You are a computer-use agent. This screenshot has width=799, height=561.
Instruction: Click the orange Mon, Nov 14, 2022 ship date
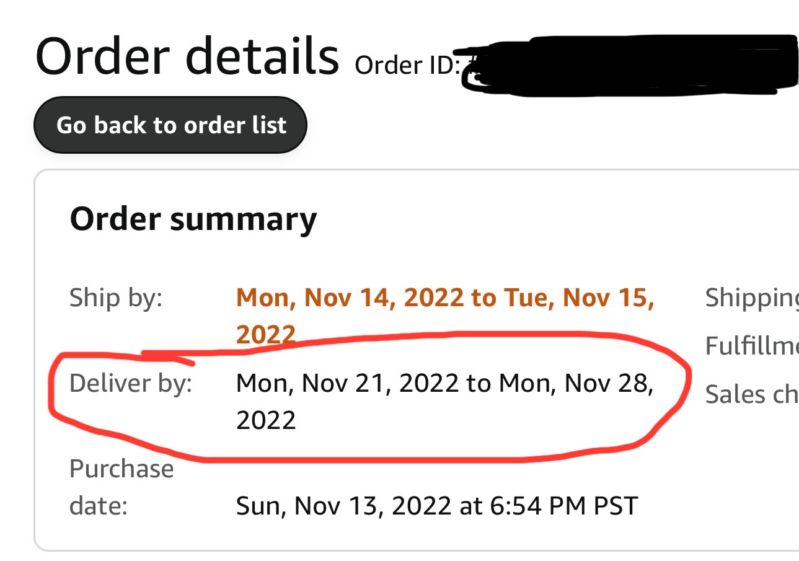pyautogui.click(x=350, y=298)
